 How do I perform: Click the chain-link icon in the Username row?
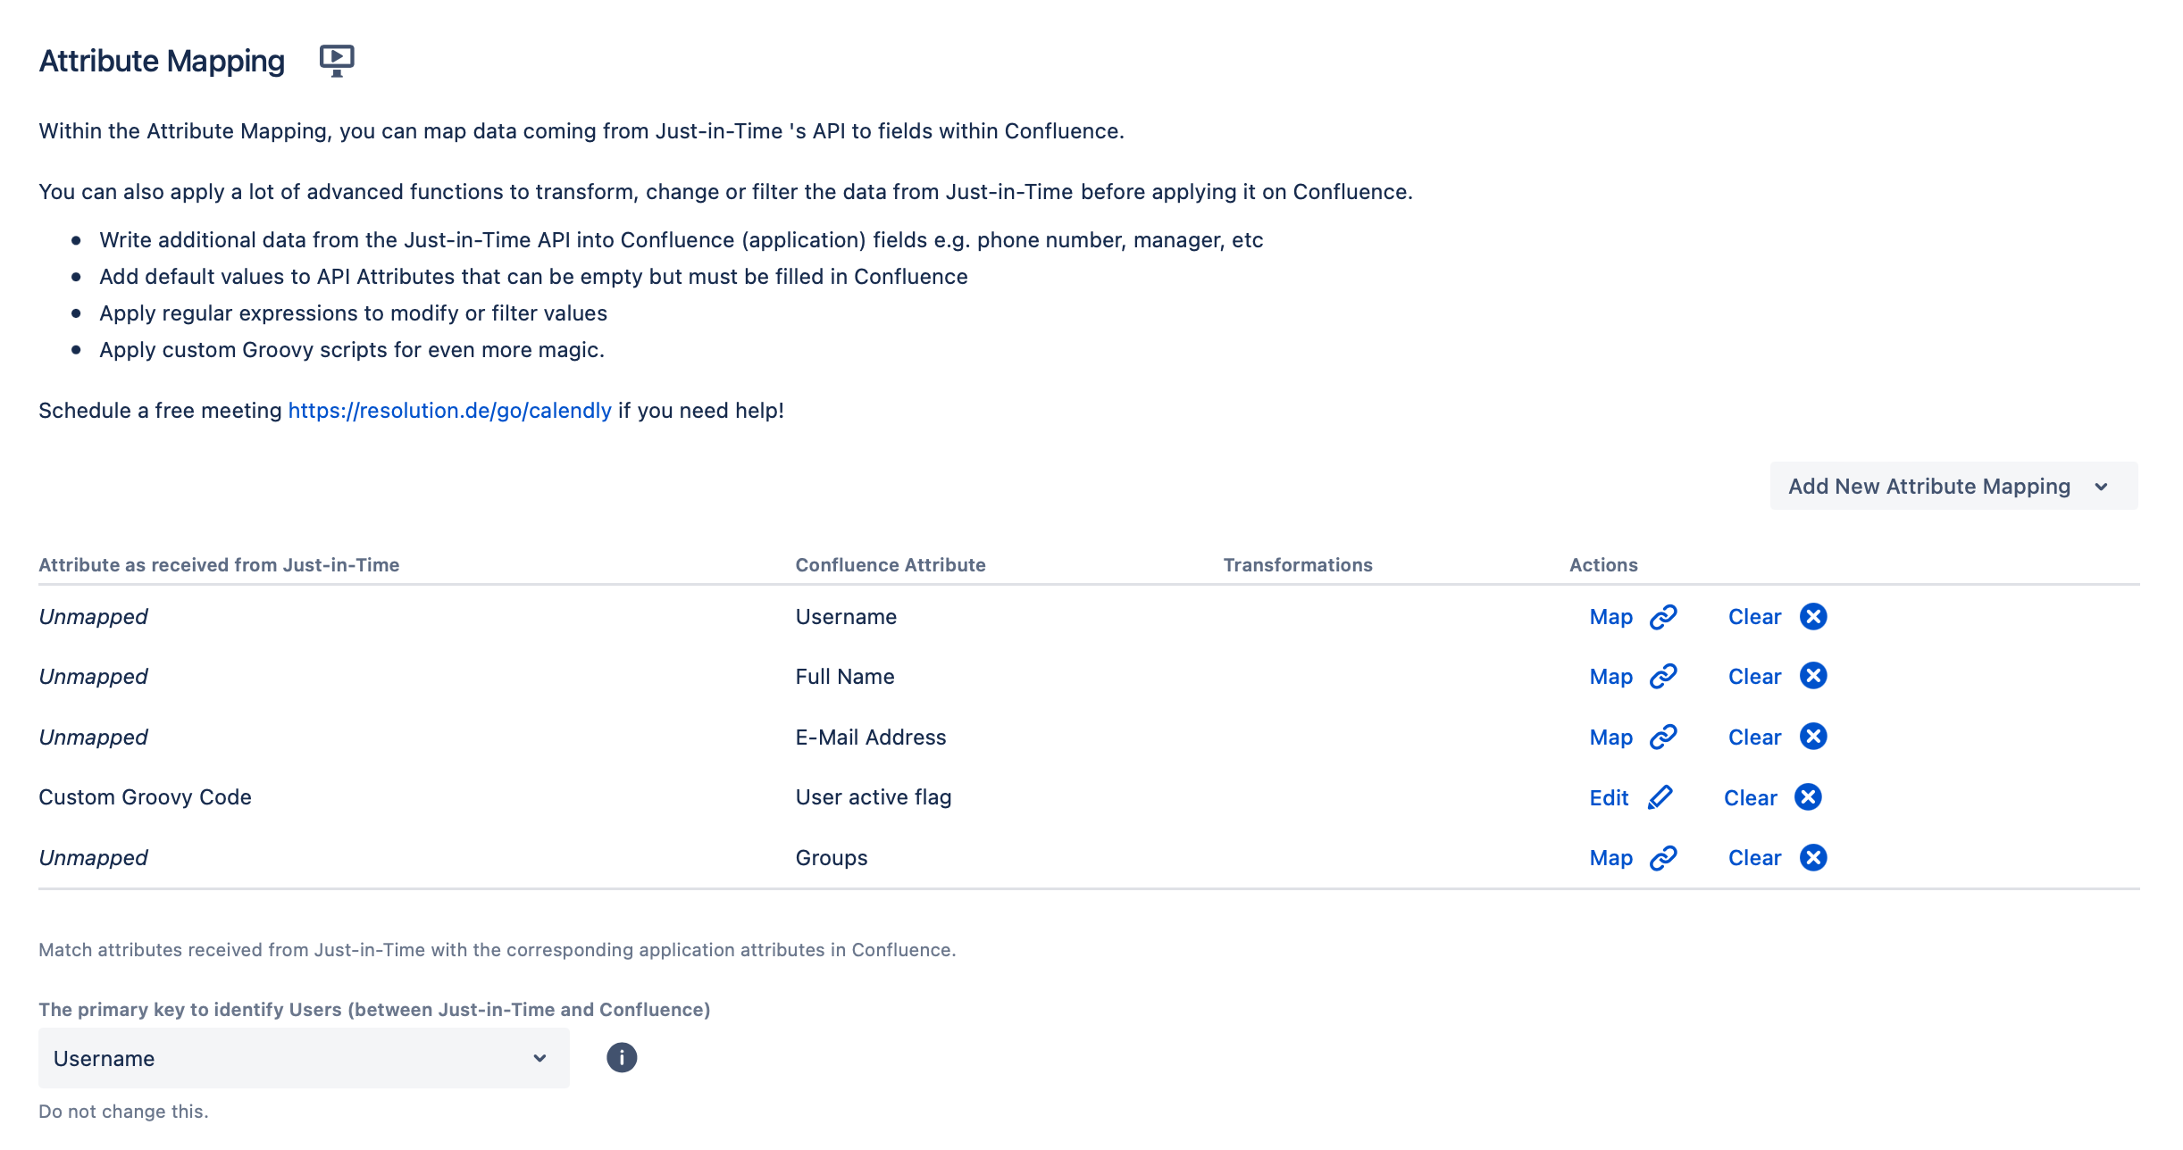(1663, 617)
